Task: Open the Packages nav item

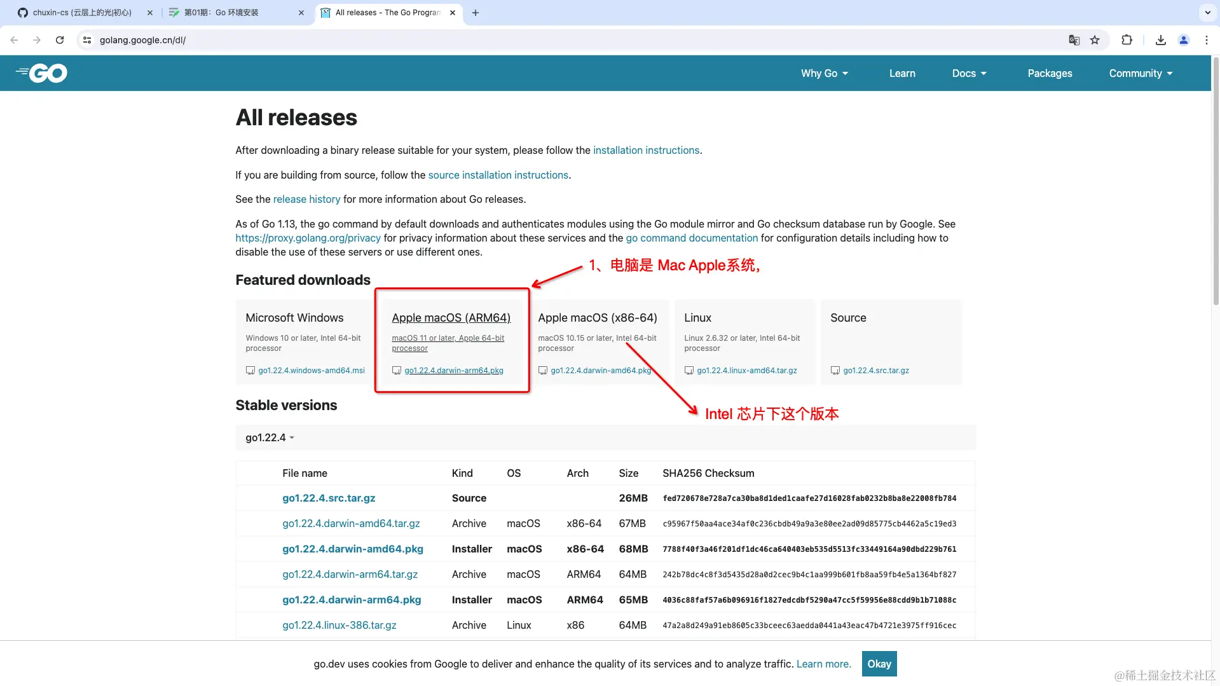Action: [x=1050, y=73]
